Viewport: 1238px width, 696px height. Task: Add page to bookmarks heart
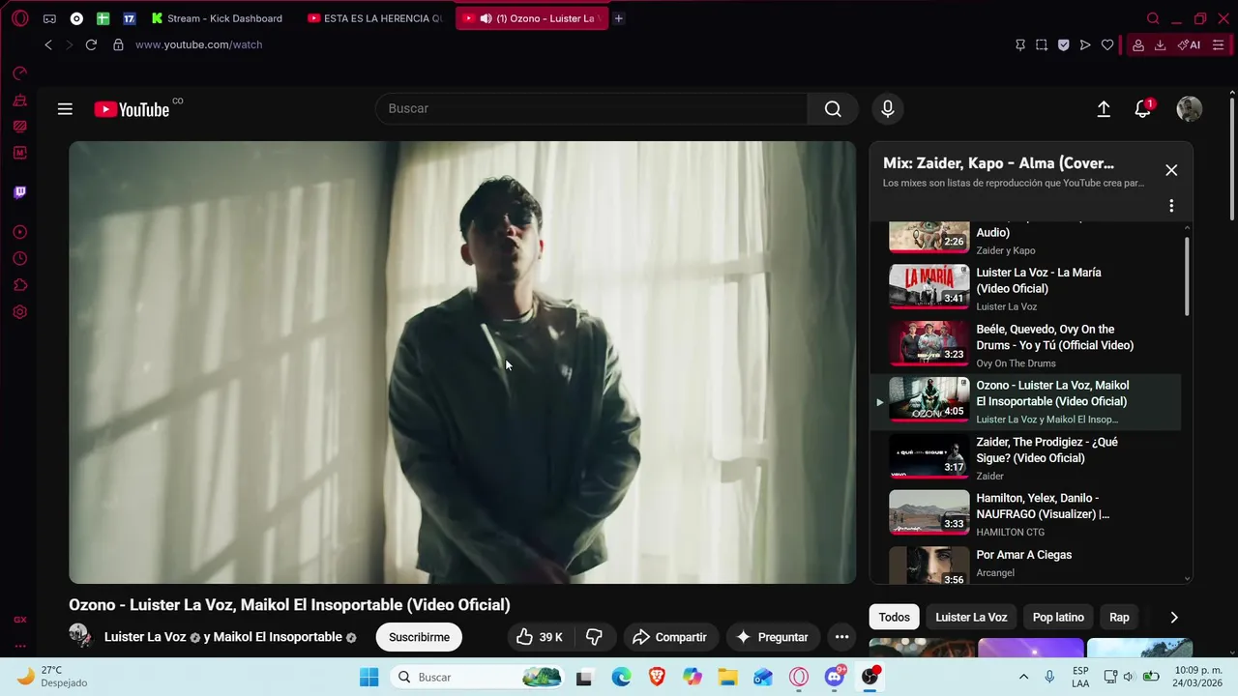click(x=1107, y=44)
